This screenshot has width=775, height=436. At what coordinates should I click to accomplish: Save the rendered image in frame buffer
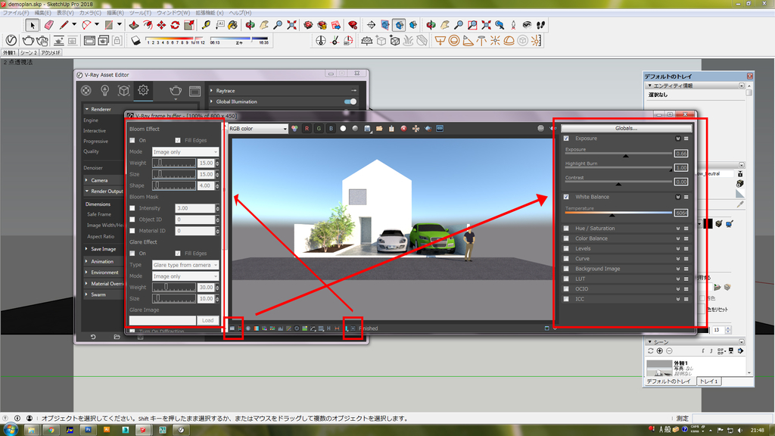point(367,129)
